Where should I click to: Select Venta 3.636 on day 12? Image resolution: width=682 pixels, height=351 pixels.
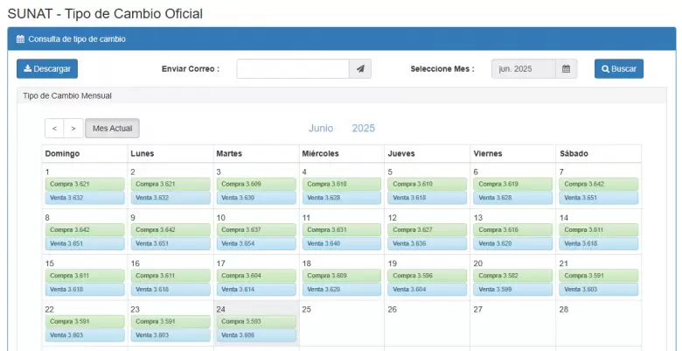click(427, 243)
